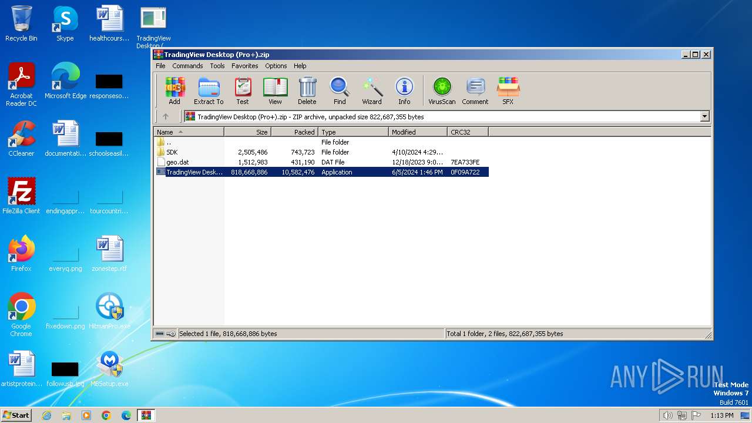Screen dimensions: 752x423
Task: Click the SFX toolbar icon
Action: pos(508,90)
